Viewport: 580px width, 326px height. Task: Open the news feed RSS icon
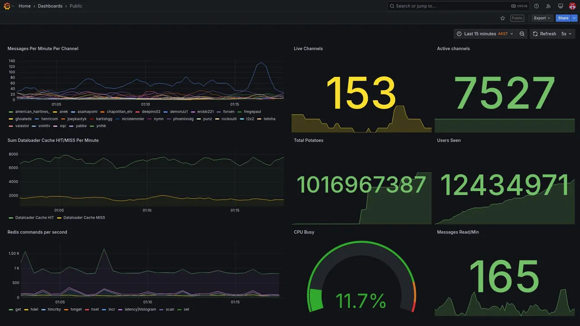[x=548, y=6]
